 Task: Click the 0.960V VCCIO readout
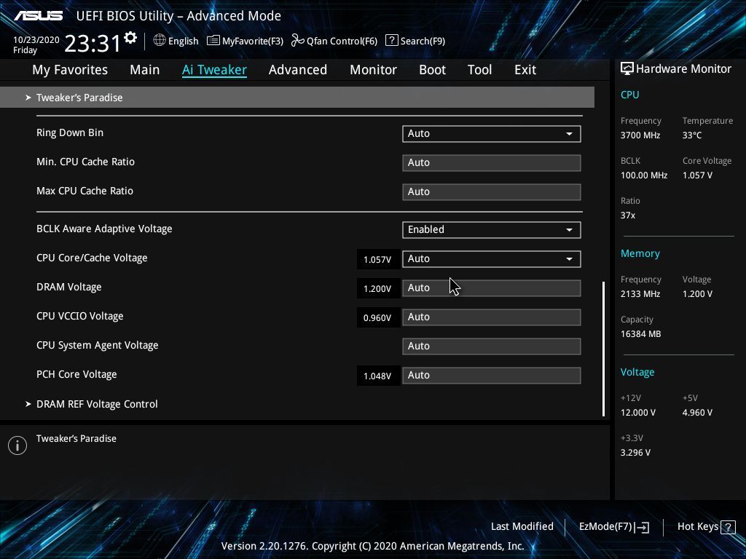point(377,318)
